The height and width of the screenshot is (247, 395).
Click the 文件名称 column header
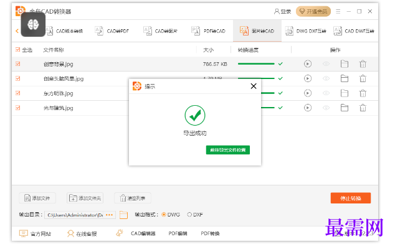pyautogui.click(x=54, y=50)
